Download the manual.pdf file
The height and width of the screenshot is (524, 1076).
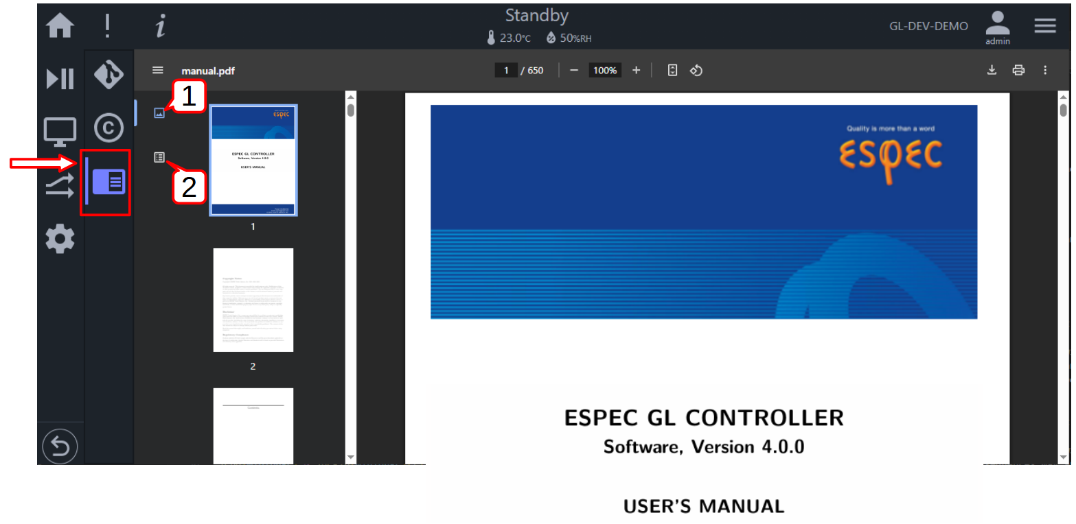click(x=992, y=70)
